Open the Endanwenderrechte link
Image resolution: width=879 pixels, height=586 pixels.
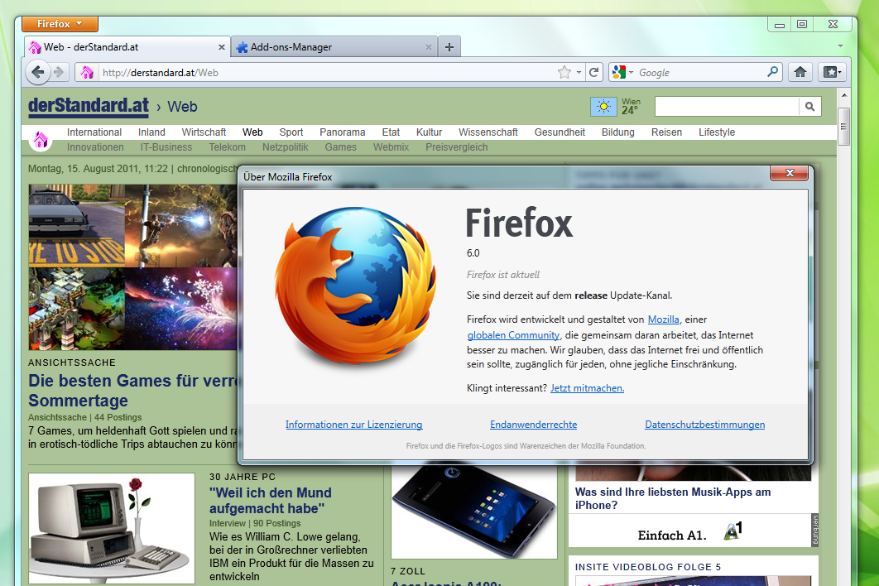pyautogui.click(x=533, y=425)
